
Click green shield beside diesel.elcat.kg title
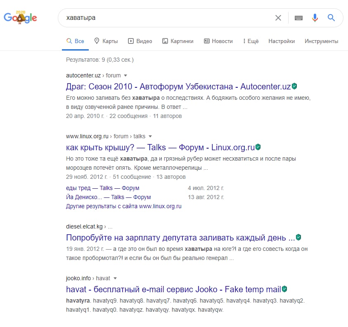[x=298, y=237]
